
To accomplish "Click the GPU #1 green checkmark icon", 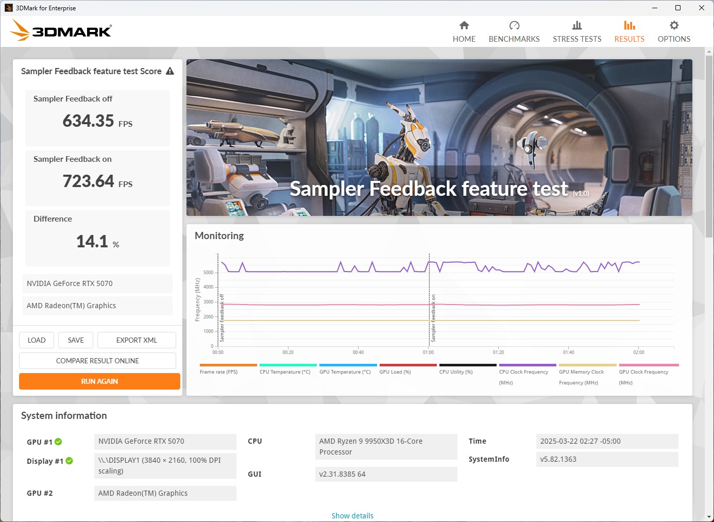I will click(x=58, y=442).
